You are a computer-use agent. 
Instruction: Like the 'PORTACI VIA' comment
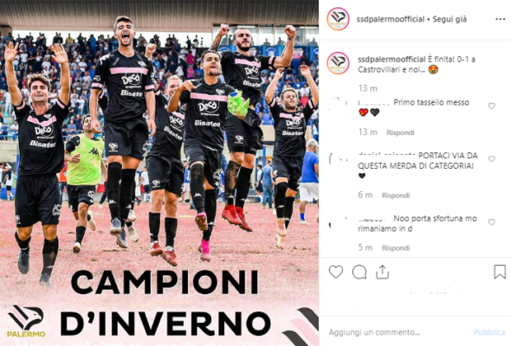491,159
